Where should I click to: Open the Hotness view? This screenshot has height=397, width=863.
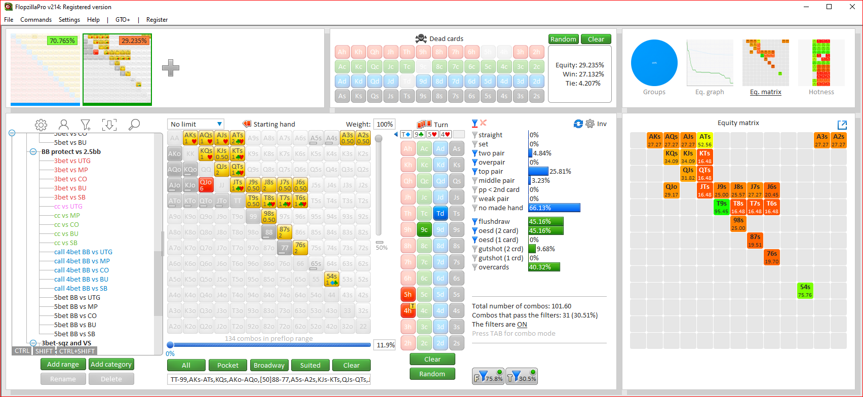click(x=821, y=63)
